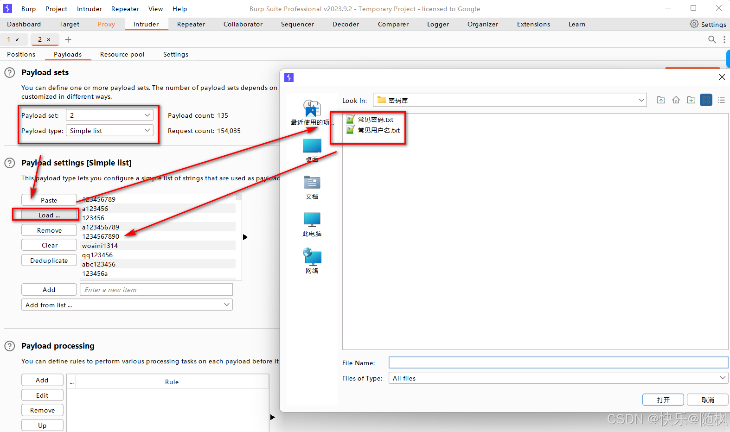The height and width of the screenshot is (432, 730).
Task: Click the Deduplicate button
Action: coord(49,260)
